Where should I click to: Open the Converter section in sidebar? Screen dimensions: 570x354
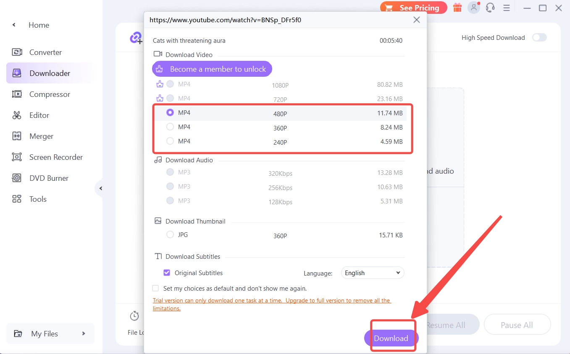pyautogui.click(x=45, y=52)
